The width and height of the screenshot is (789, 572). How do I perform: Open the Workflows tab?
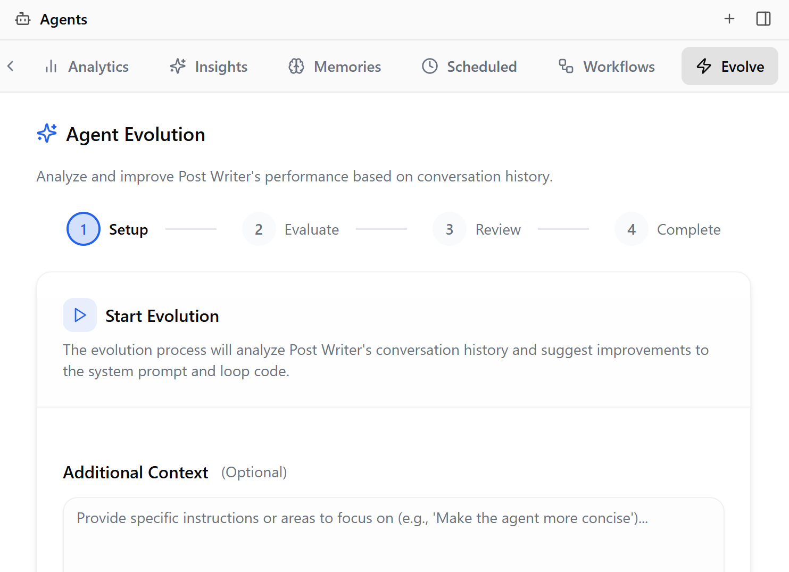[607, 67]
